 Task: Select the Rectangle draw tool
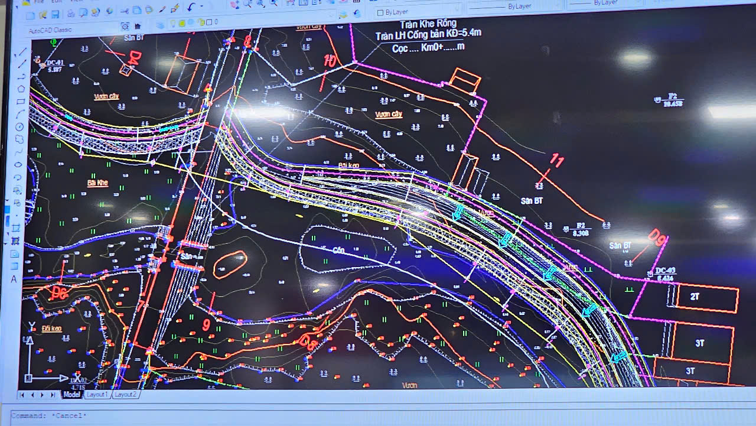pyautogui.click(x=21, y=102)
